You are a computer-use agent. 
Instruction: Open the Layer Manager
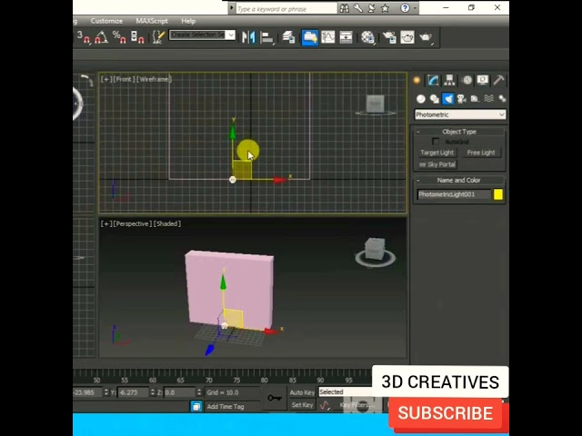(289, 37)
